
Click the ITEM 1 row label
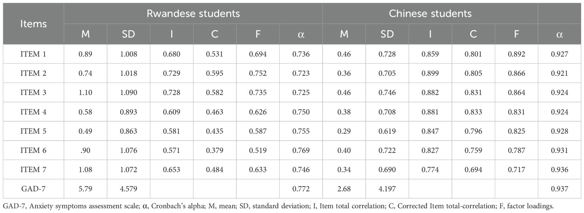tap(34, 54)
